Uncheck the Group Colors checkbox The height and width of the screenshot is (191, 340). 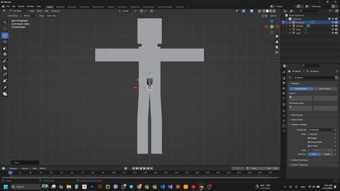[309, 142]
